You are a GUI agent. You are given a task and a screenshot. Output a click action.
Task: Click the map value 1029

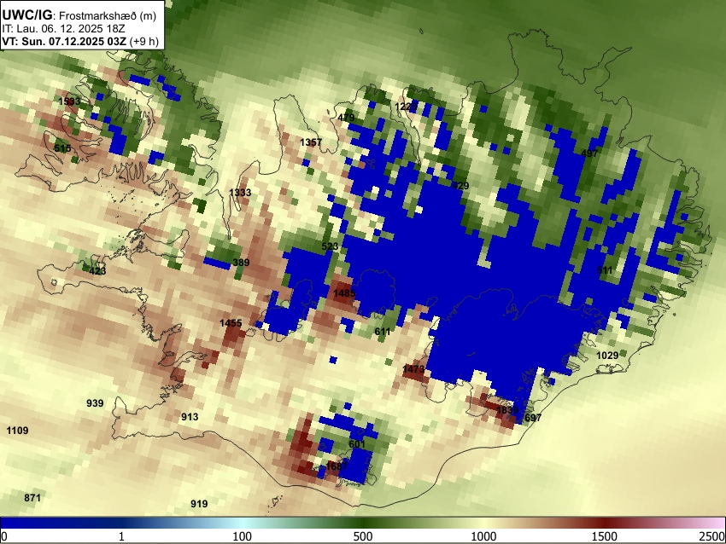607,356
